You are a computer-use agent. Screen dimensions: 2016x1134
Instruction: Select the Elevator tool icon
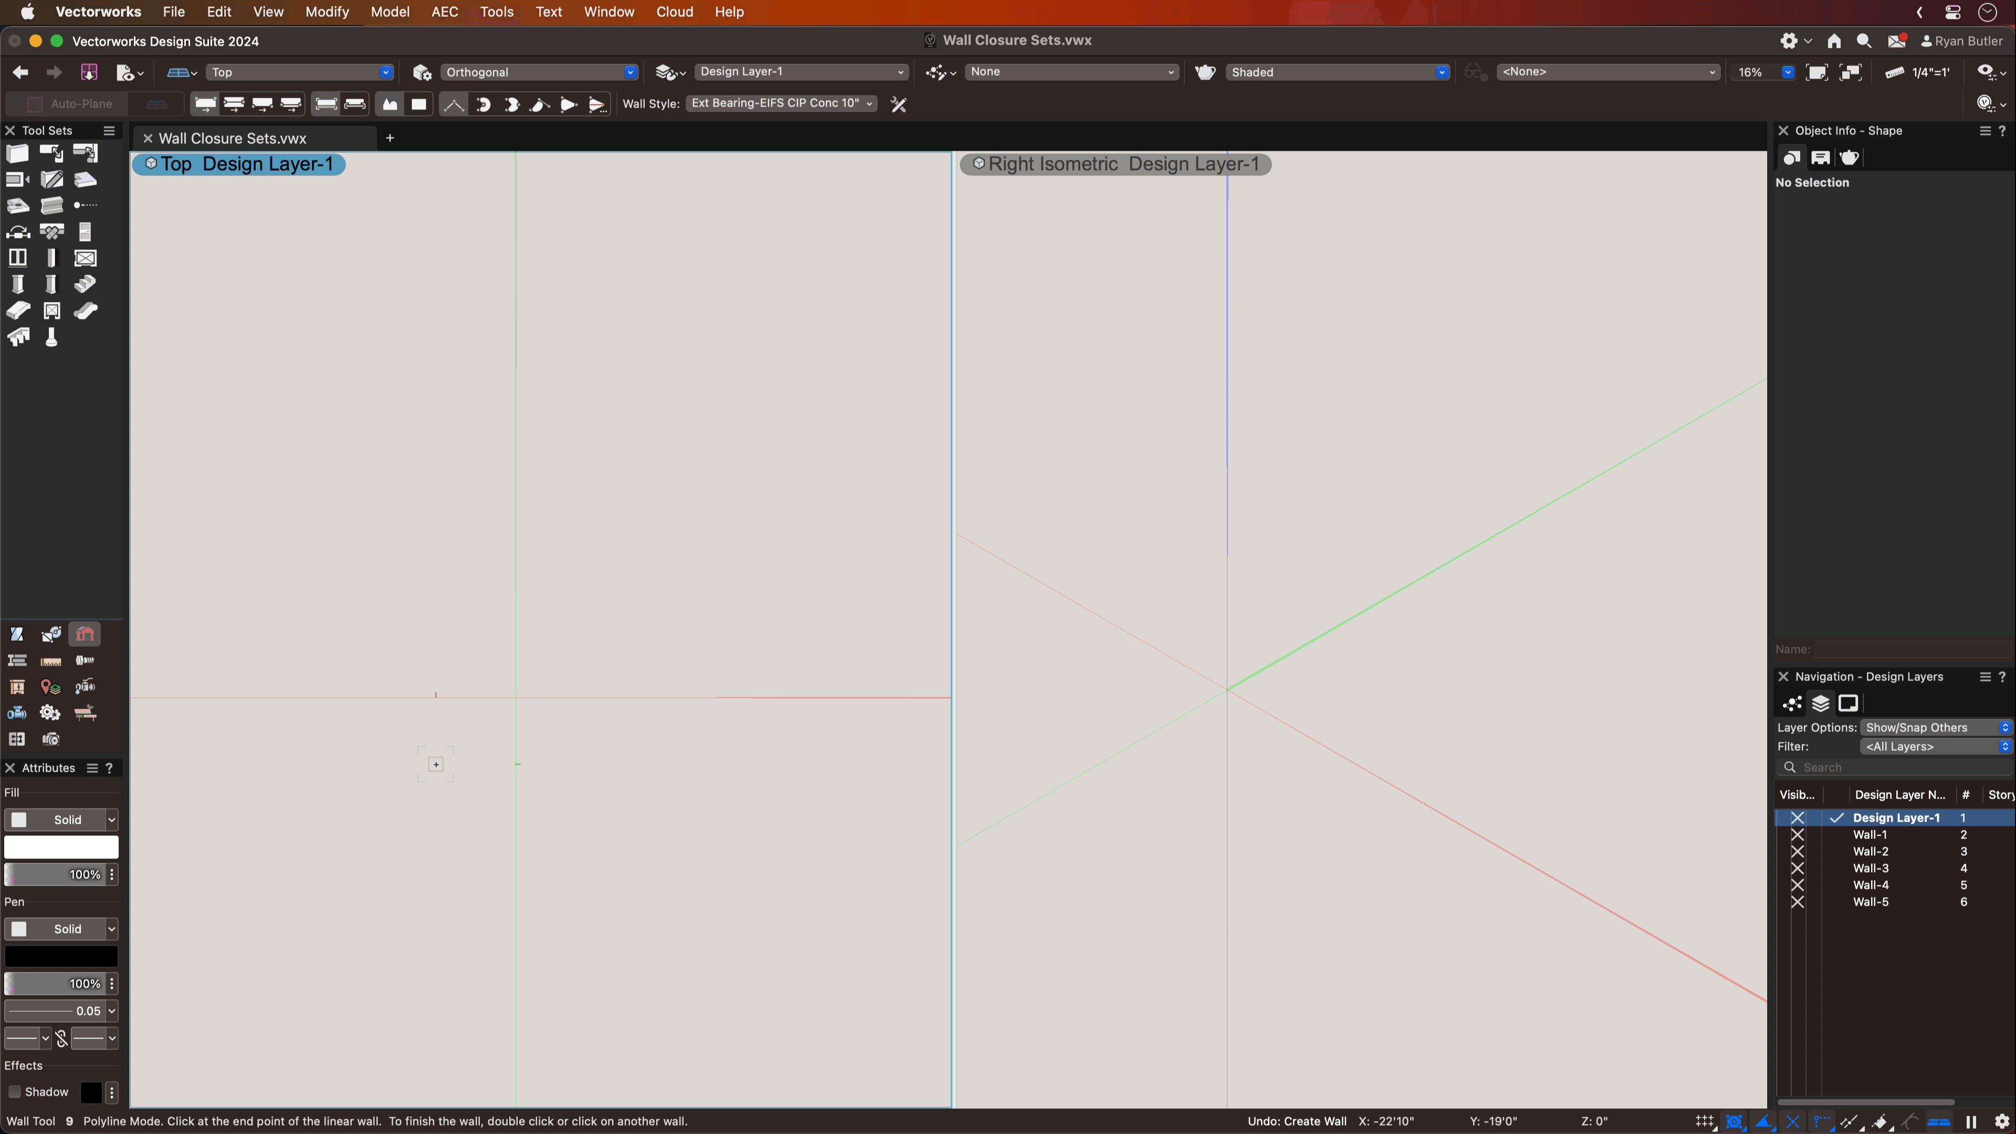pos(51,311)
